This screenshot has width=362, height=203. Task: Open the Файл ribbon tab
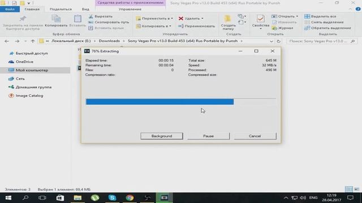click(x=10, y=9)
